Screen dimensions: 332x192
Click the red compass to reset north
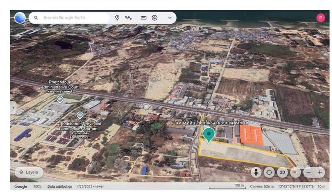[295, 172]
